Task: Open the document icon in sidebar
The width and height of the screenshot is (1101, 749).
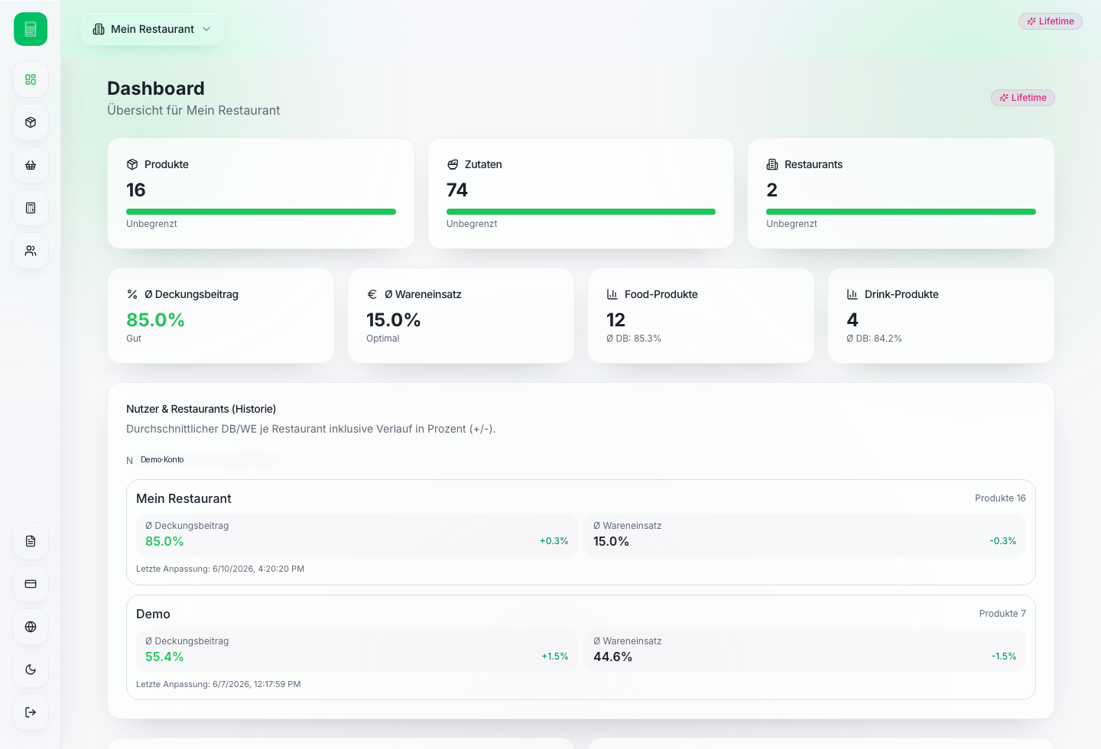Action: pyautogui.click(x=31, y=541)
